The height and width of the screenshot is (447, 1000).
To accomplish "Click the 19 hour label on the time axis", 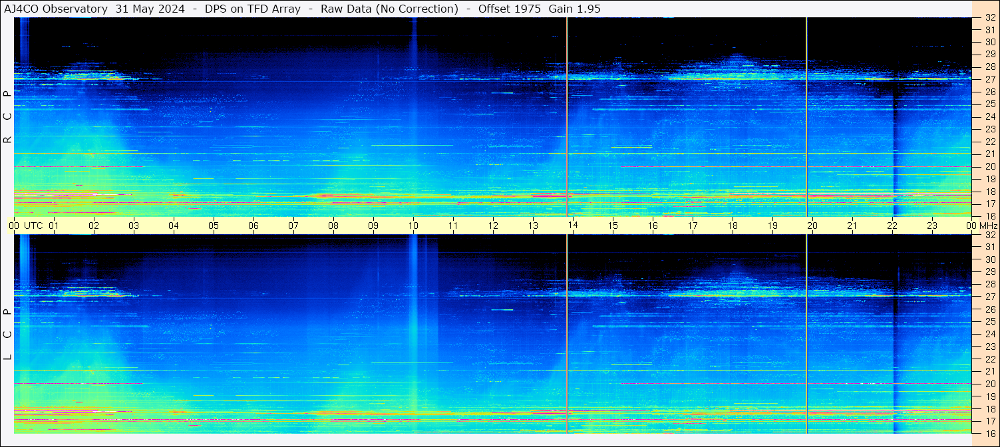I will click(x=772, y=225).
